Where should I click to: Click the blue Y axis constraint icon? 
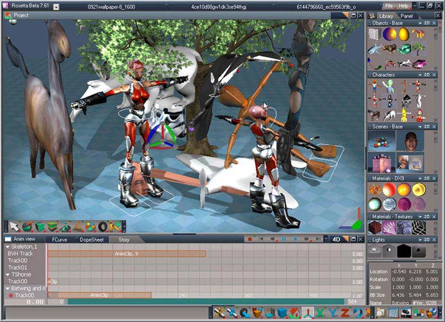(x=332, y=313)
